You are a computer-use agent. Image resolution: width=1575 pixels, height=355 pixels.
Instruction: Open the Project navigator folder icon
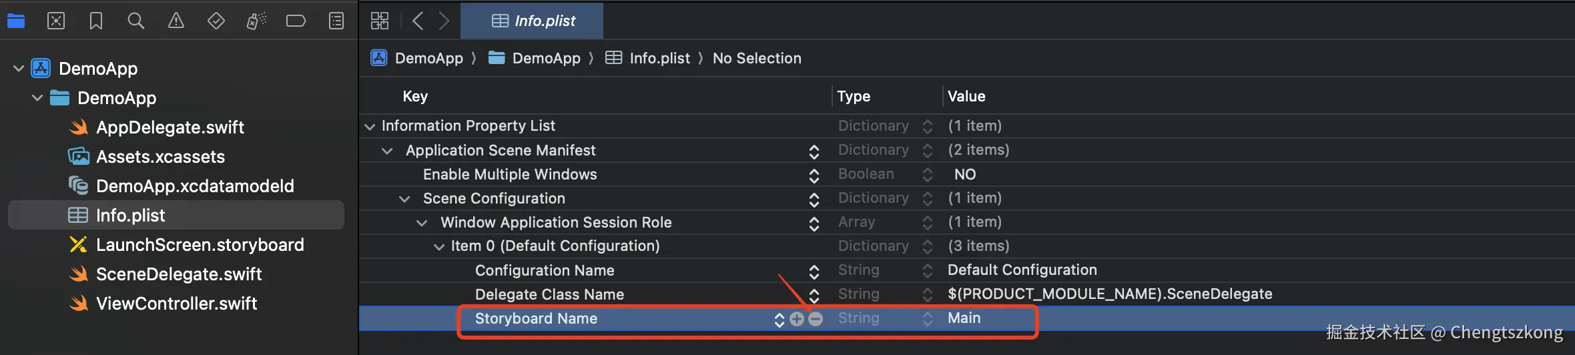pos(16,21)
